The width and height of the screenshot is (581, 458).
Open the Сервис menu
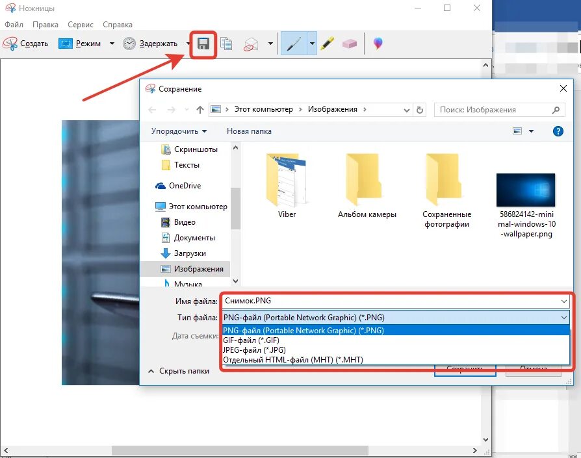click(81, 25)
